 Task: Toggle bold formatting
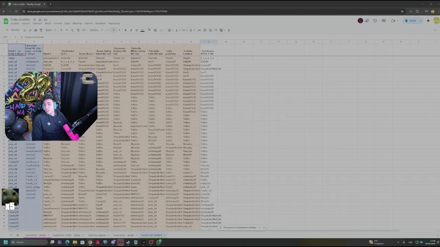point(125,30)
